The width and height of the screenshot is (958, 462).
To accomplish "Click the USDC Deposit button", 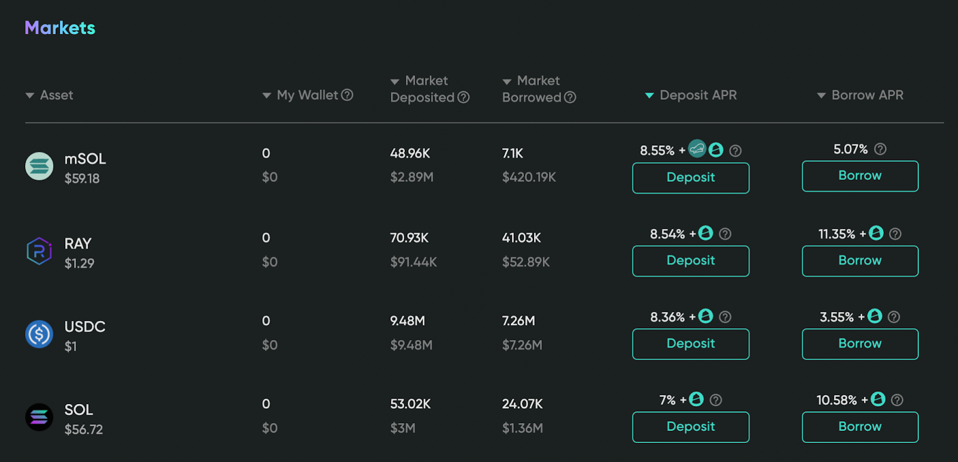I will (x=690, y=344).
